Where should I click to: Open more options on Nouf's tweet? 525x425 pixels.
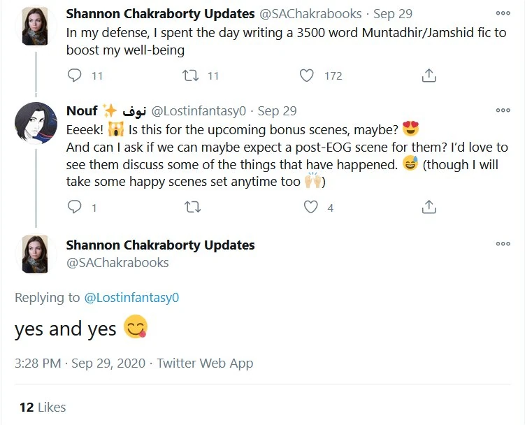503,110
